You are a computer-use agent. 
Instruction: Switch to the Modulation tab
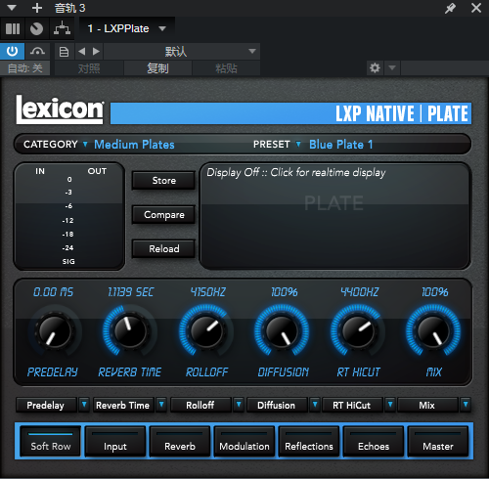click(244, 441)
